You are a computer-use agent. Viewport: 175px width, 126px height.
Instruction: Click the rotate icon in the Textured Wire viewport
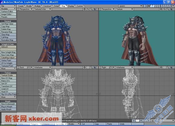click(x=88, y=9)
